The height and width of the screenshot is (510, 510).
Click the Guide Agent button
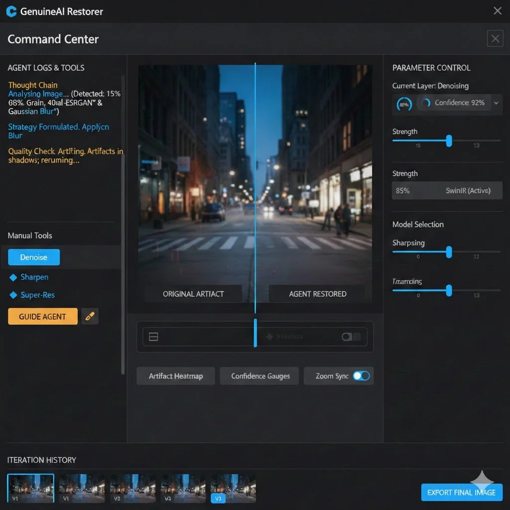click(43, 316)
